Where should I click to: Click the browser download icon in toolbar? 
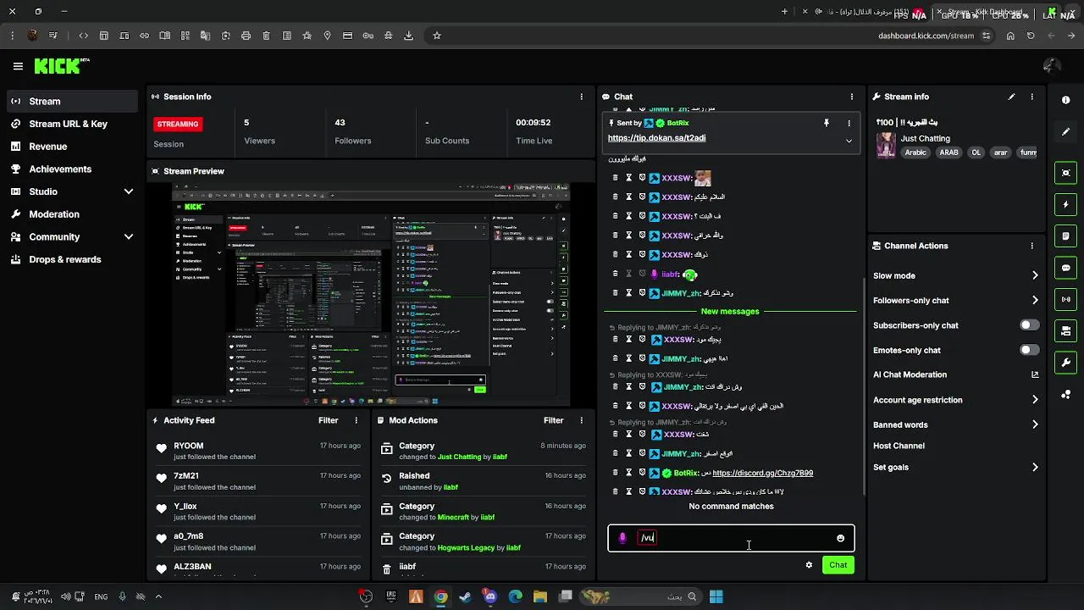(409, 36)
